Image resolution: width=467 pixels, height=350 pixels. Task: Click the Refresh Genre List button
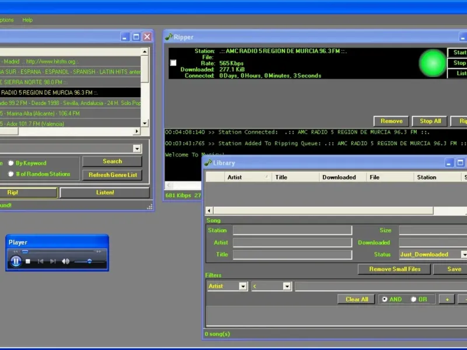(112, 175)
